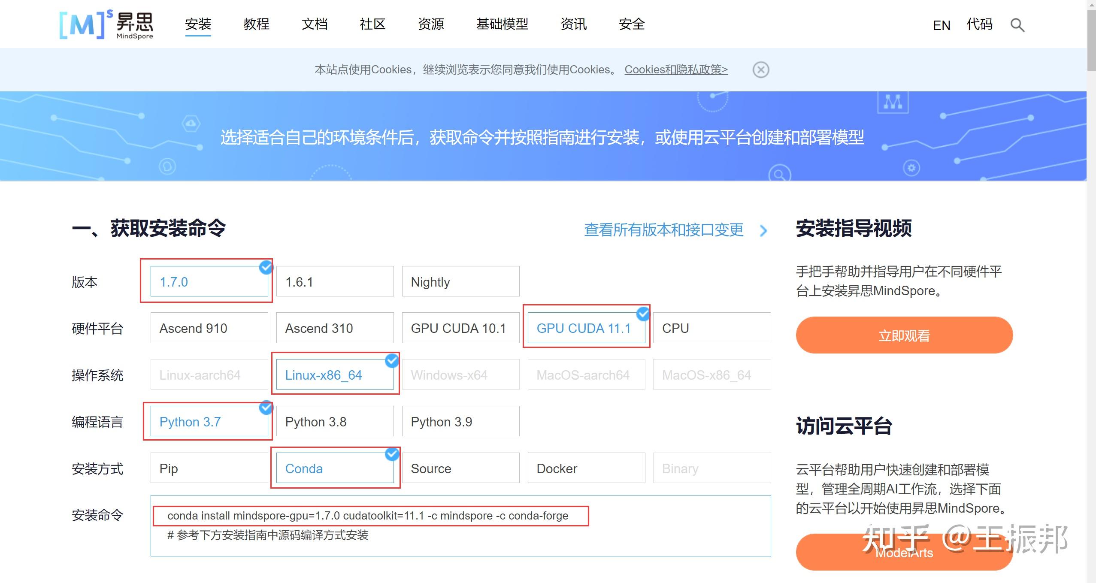Open the 基础模型 navigation item

502,24
